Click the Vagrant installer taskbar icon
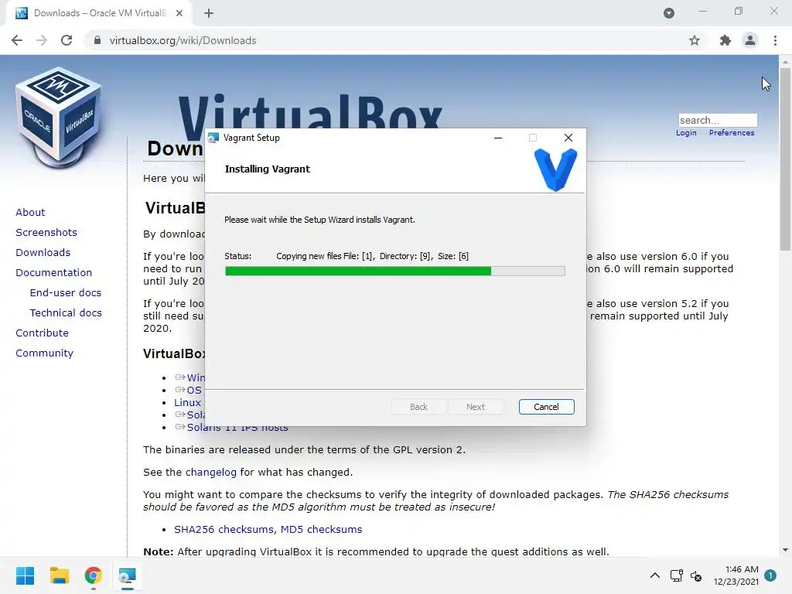 [128, 575]
